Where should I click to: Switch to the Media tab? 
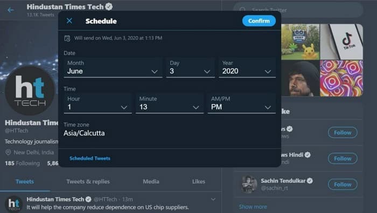pos(151,182)
